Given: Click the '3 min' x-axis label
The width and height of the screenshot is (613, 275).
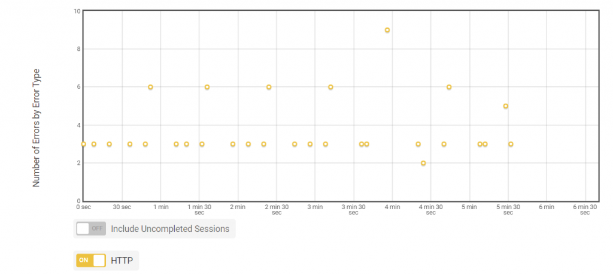Looking at the screenshot, I should (x=315, y=207).
